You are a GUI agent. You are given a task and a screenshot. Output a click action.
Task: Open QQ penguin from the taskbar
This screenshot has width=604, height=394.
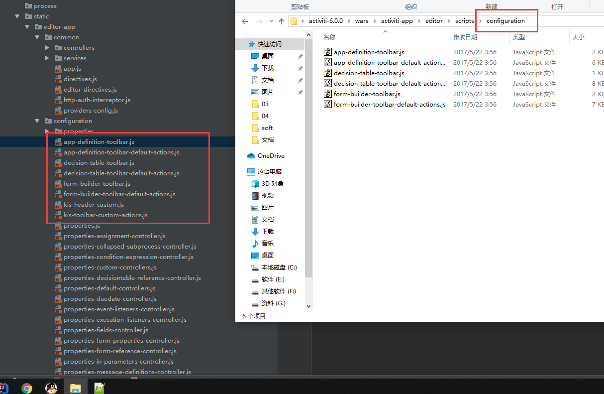coord(51,388)
